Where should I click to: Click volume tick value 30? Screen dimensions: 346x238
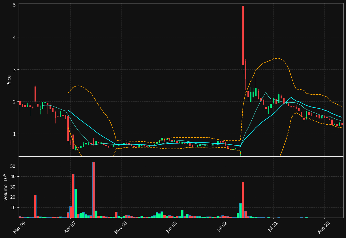(13, 187)
